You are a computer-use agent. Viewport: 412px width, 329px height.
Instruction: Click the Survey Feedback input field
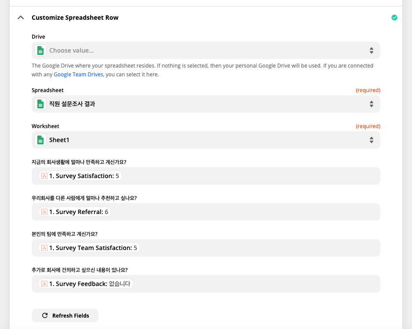(206, 284)
